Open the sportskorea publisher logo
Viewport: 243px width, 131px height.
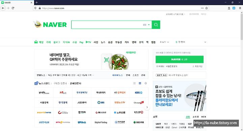[x=44, y=112]
